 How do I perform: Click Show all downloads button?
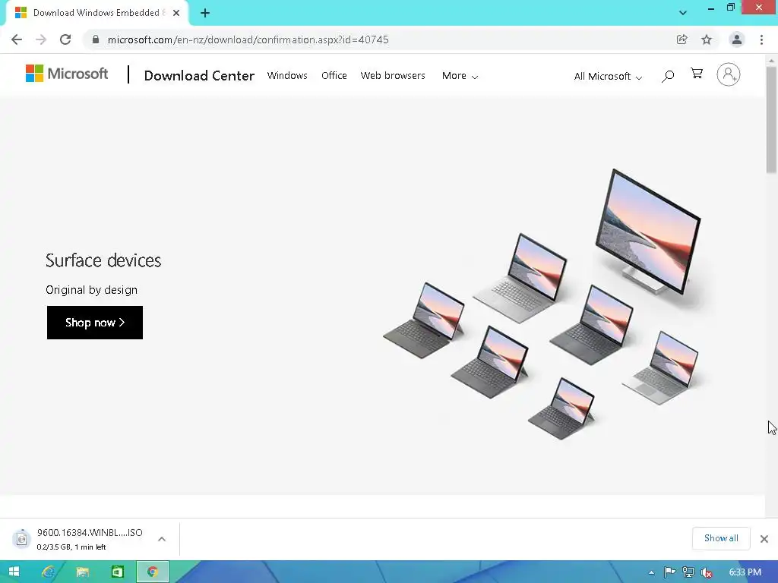(x=721, y=538)
